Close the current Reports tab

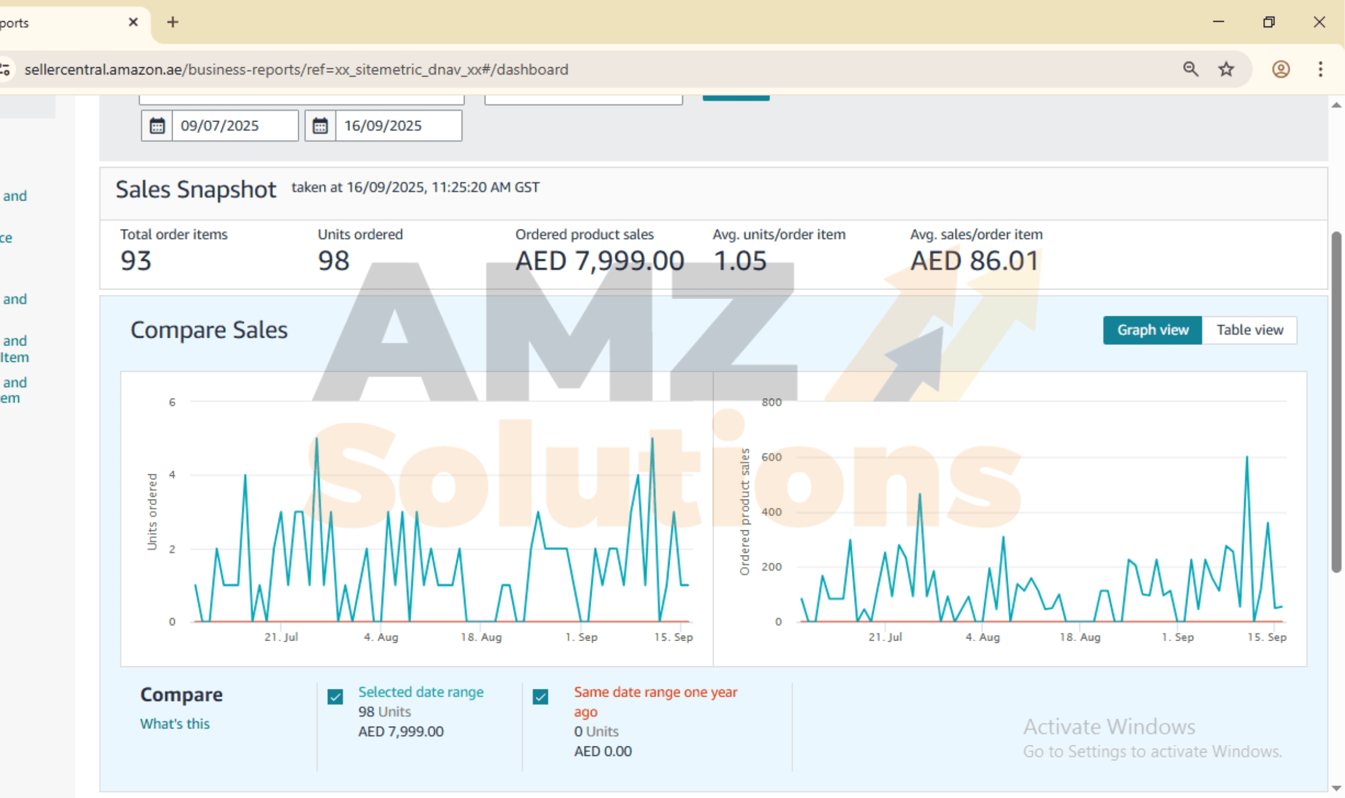pos(133,22)
